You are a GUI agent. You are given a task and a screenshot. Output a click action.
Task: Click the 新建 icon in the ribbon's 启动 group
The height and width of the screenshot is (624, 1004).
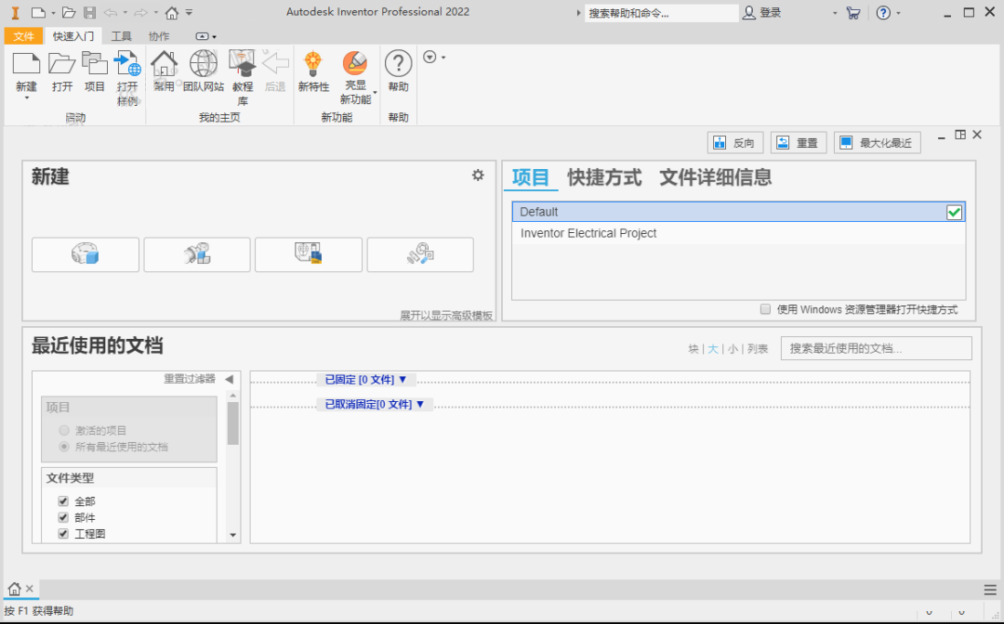(x=26, y=63)
